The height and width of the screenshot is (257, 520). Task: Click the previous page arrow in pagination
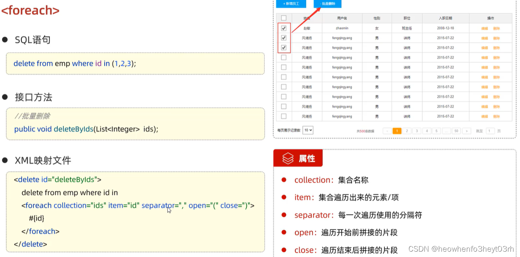[387, 131]
